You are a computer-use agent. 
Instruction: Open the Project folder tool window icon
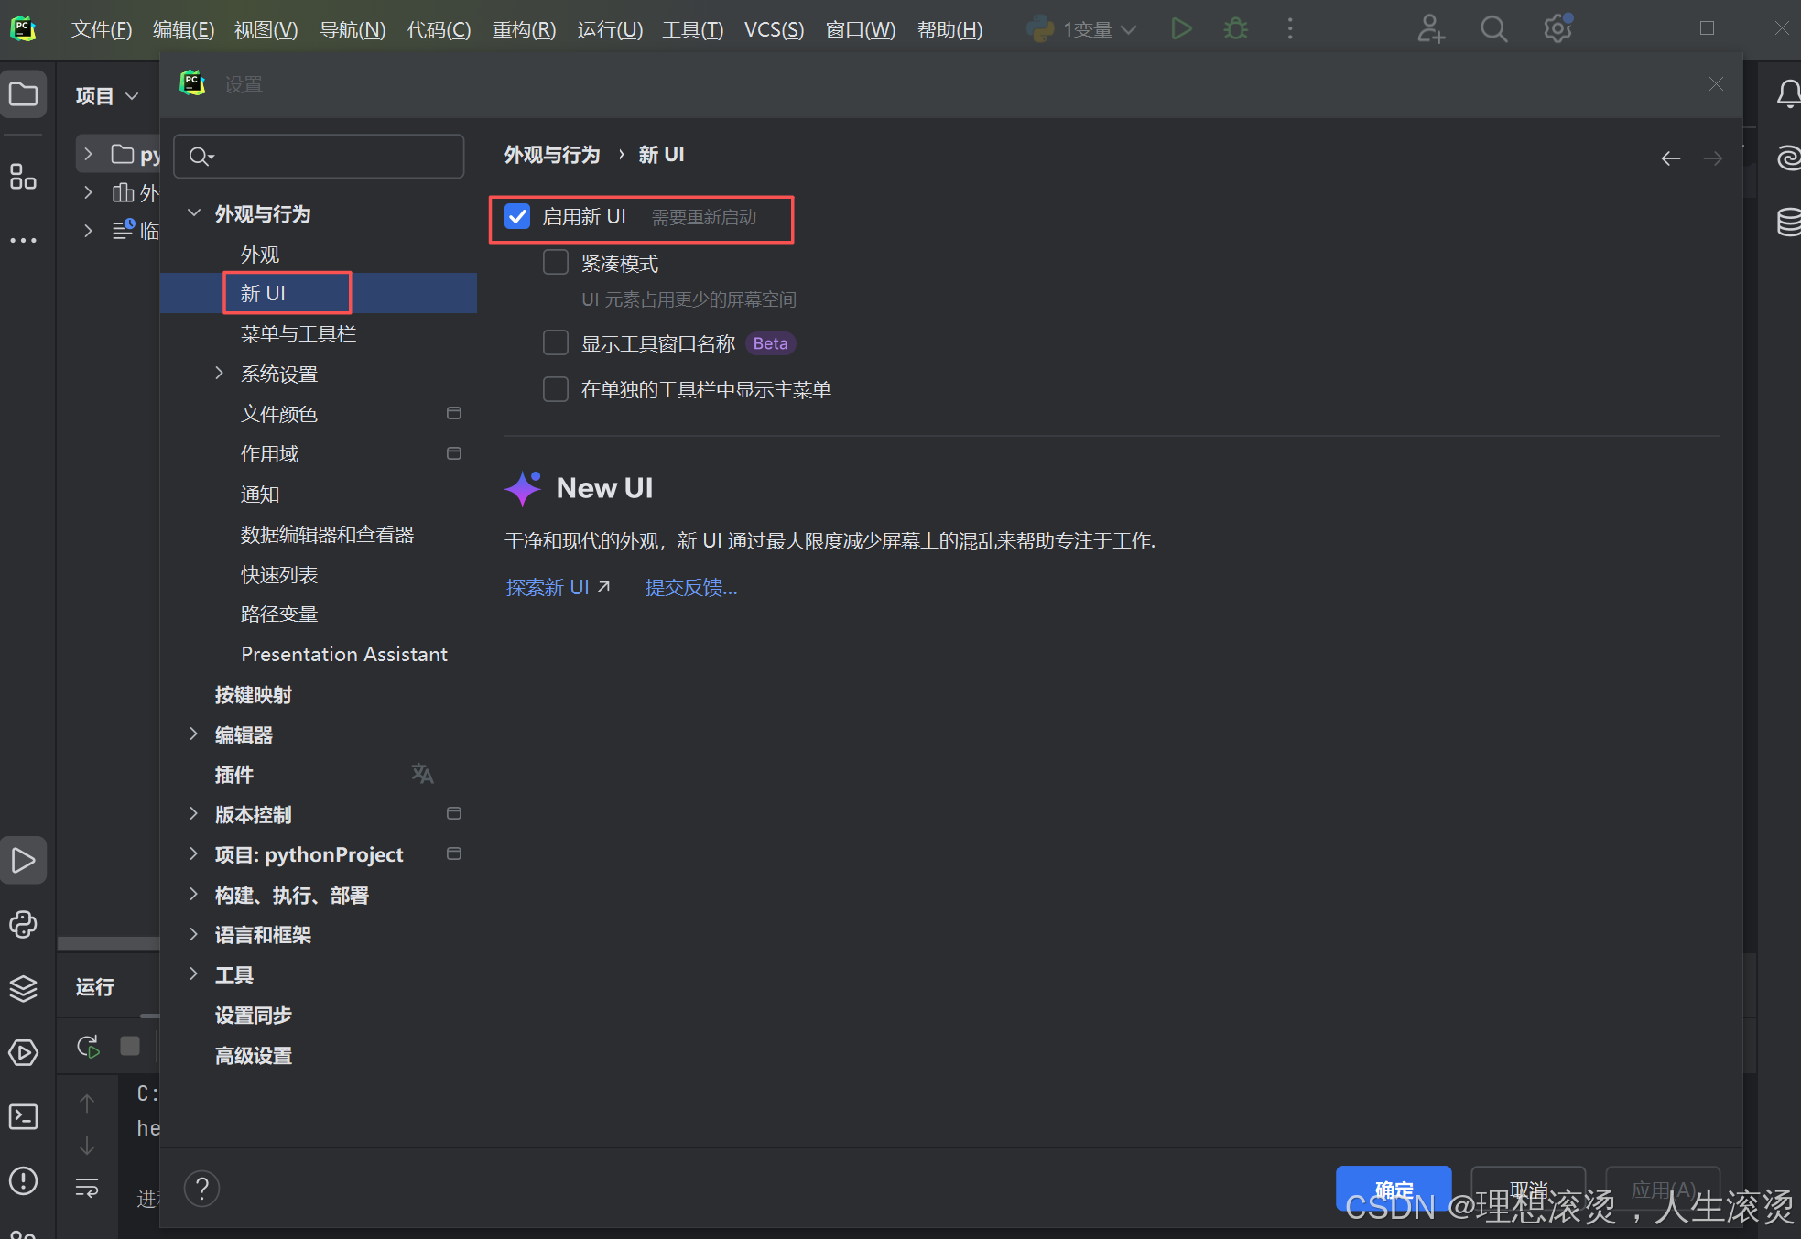click(23, 94)
